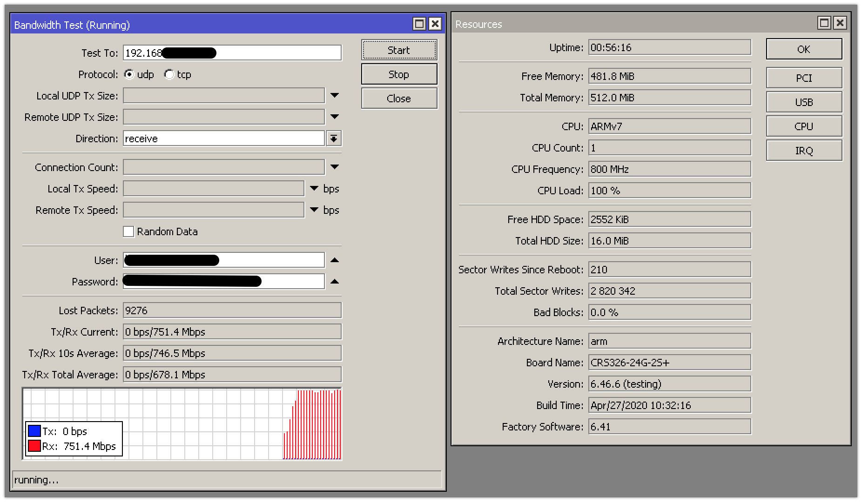
Task: Click the Password input field
Action: pos(224,282)
